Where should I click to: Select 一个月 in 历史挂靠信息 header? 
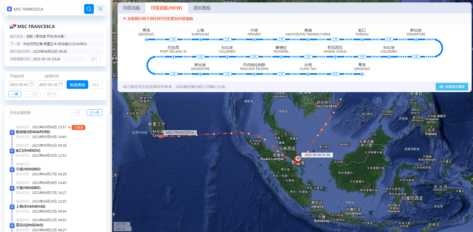click(x=75, y=113)
